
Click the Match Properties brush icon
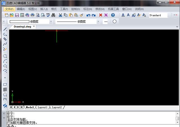click(x=81, y=15)
